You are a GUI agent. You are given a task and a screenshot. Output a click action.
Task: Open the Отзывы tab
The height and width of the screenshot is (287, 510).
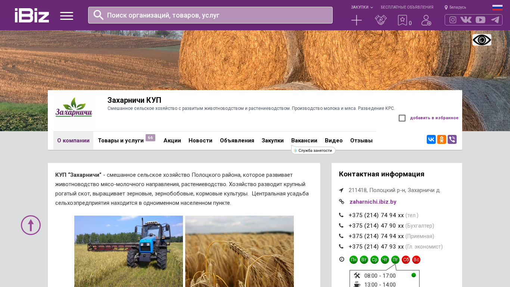click(x=361, y=141)
